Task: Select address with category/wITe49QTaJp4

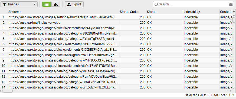Action: point(63,71)
